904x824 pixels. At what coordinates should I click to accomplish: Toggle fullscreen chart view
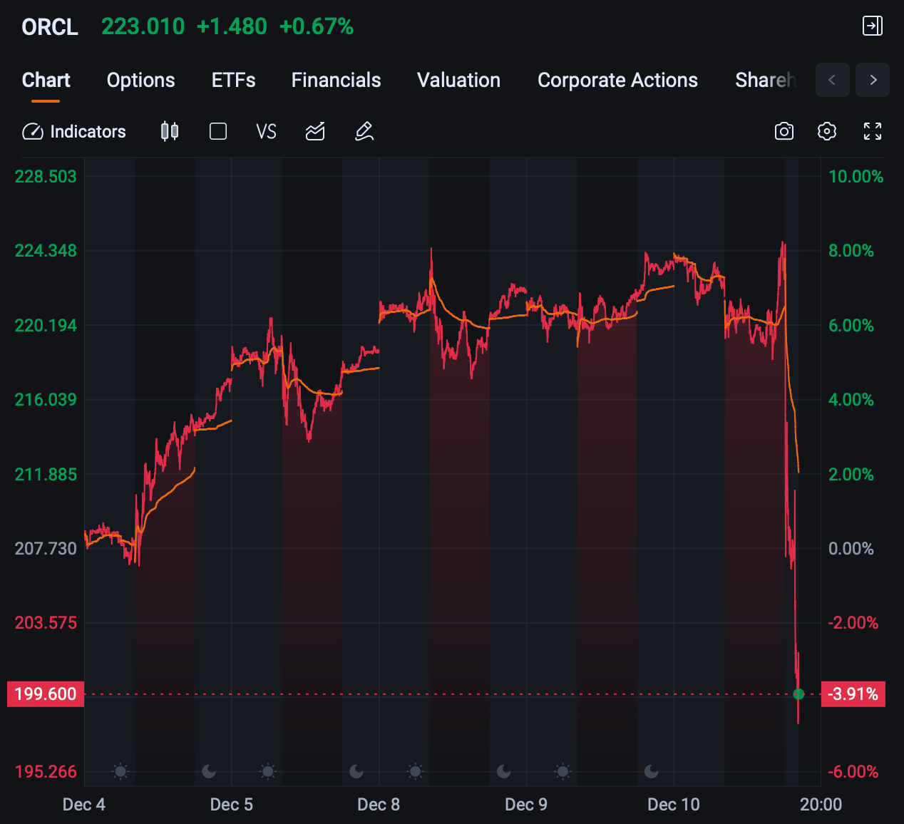point(873,131)
